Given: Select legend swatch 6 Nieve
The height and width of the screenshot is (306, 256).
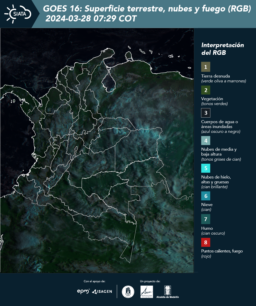Looking at the screenshot, I should (206, 196).
